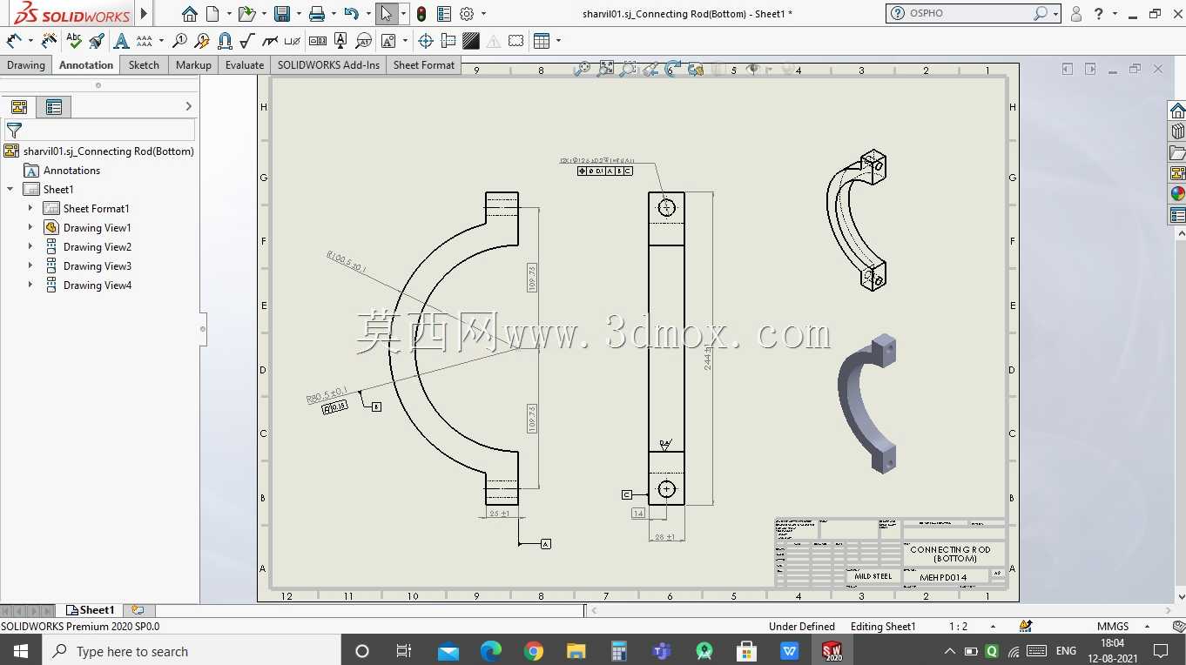Screen dimensions: 1186x665
Task: Switch to the Markup tab
Action: pyautogui.click(x=193, y=65)
